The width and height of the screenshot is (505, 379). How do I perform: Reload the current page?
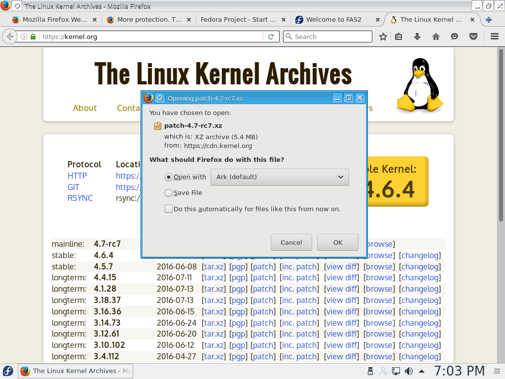click(x=271, y=37)
